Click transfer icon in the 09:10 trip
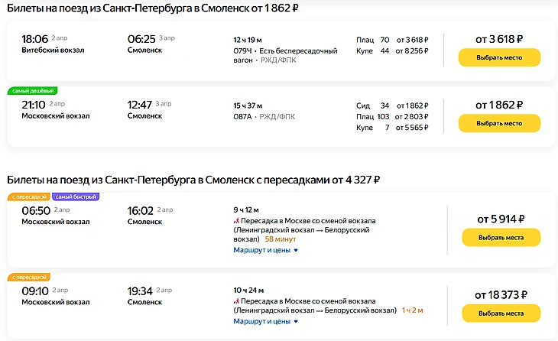This screenshot has width=558, height=341. (235, 301)
